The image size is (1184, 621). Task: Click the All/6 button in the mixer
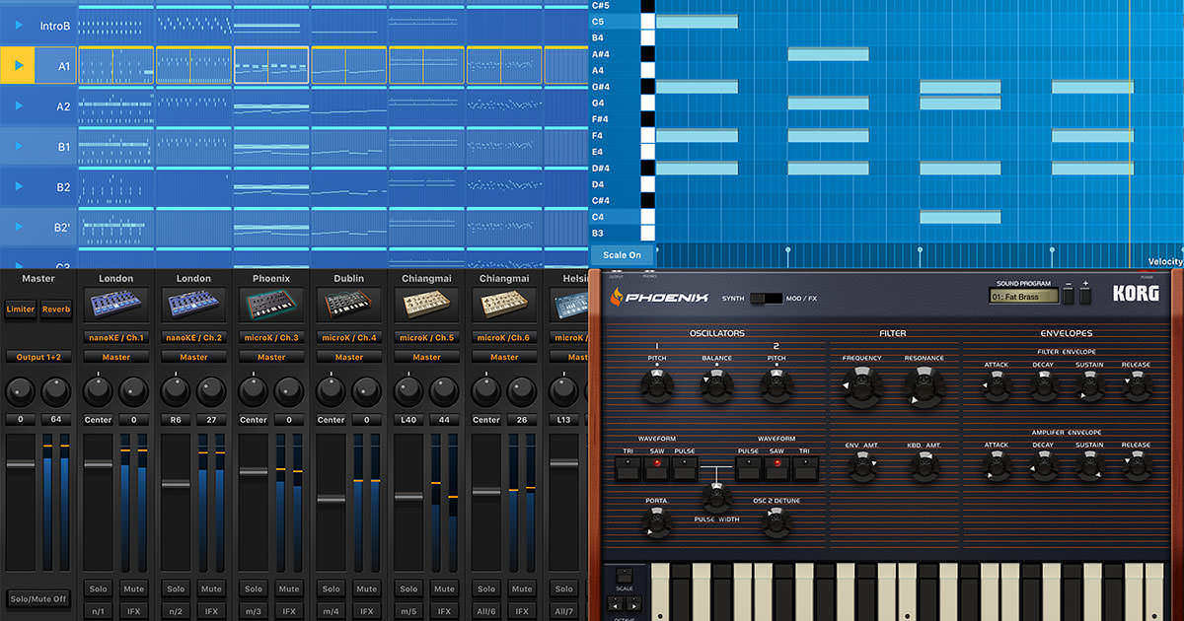pyautogui.click(x=486, y=612)
